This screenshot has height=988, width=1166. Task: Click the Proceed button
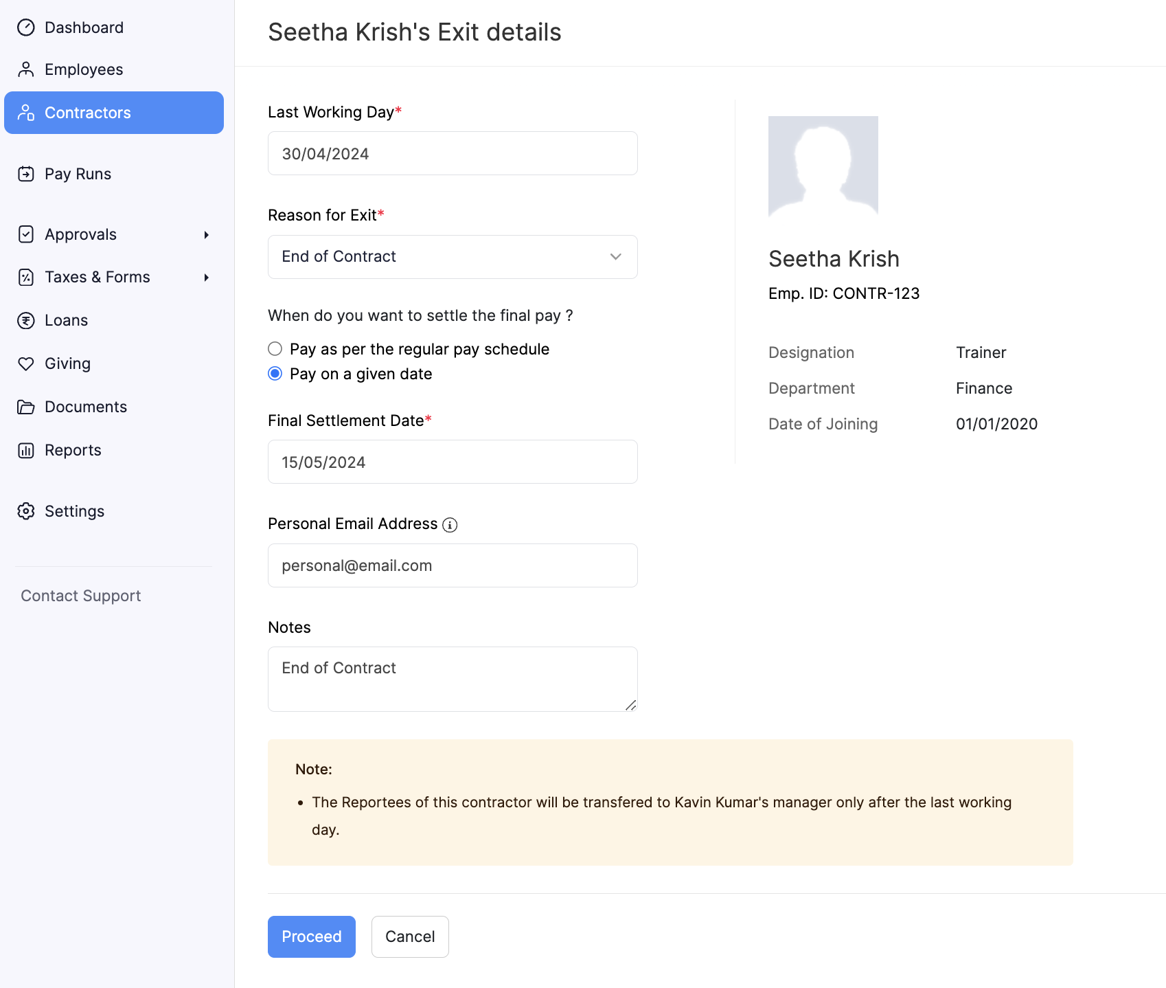coord(311,936)
